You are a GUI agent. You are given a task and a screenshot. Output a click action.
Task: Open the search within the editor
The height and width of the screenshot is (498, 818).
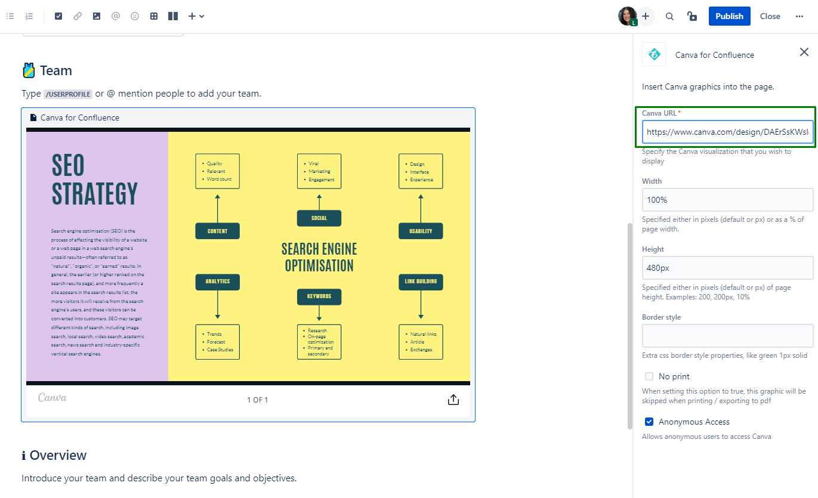pos(669,16)
